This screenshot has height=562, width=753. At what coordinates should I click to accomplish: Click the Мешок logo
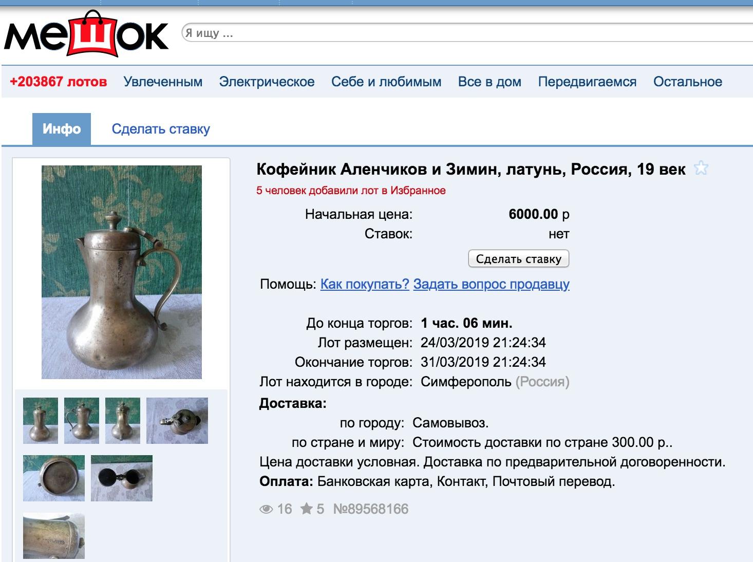click(86, 33)
